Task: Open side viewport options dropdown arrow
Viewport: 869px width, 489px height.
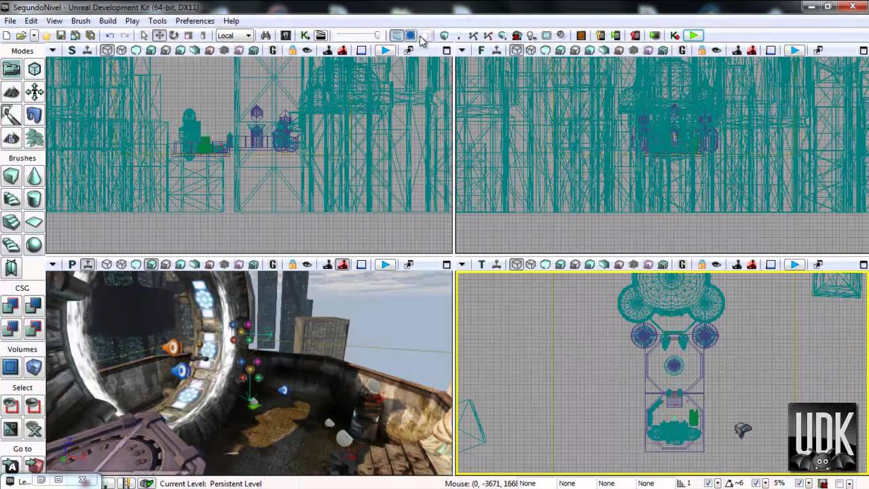Action: pos(52,50)
